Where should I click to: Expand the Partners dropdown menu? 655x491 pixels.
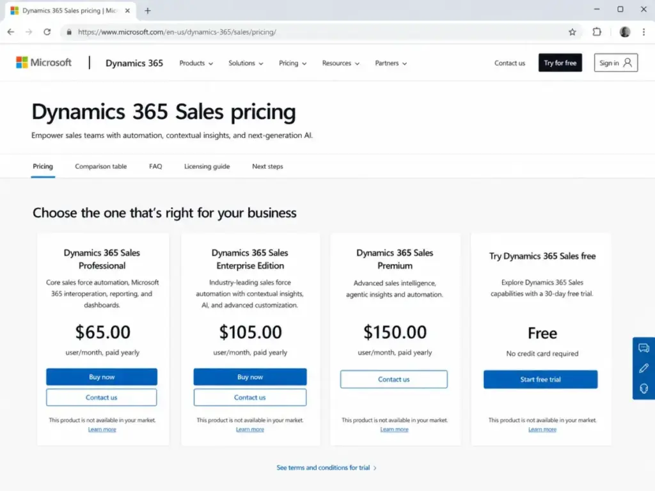tap(391, 63)
